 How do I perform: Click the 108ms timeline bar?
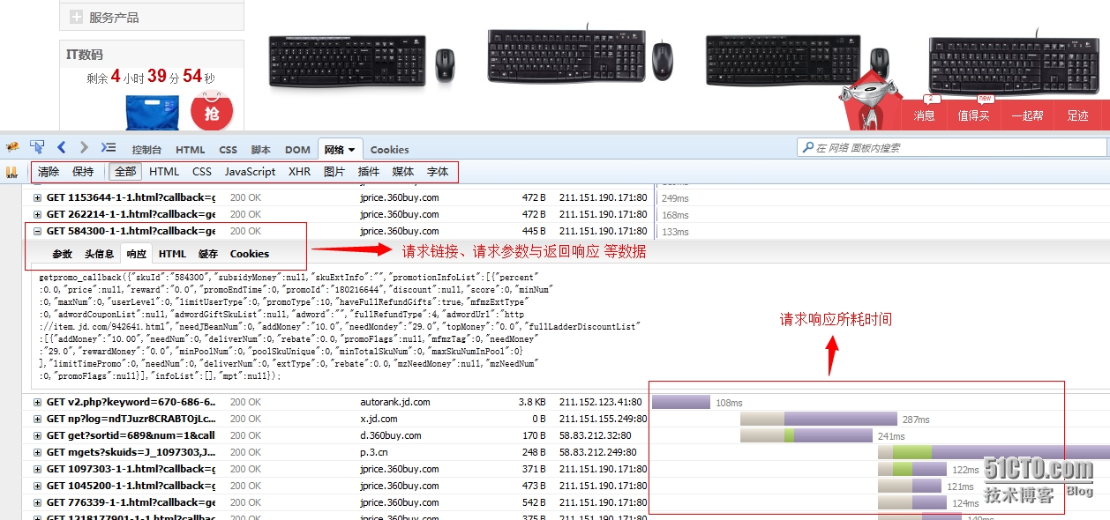point(681,402)
